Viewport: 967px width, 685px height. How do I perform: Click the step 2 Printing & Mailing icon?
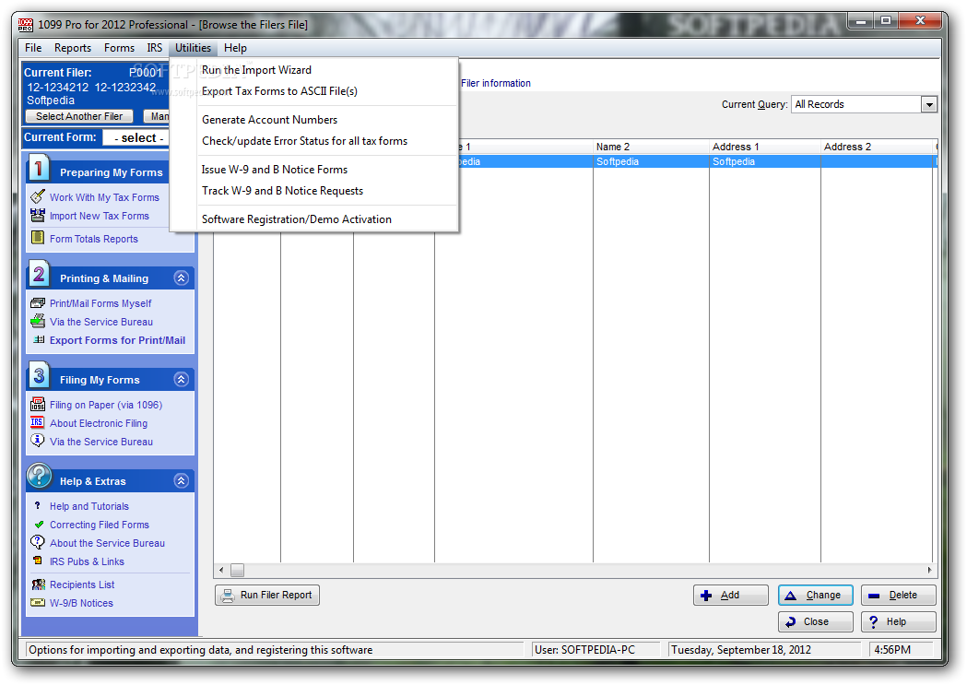click(x=38, y=275)
